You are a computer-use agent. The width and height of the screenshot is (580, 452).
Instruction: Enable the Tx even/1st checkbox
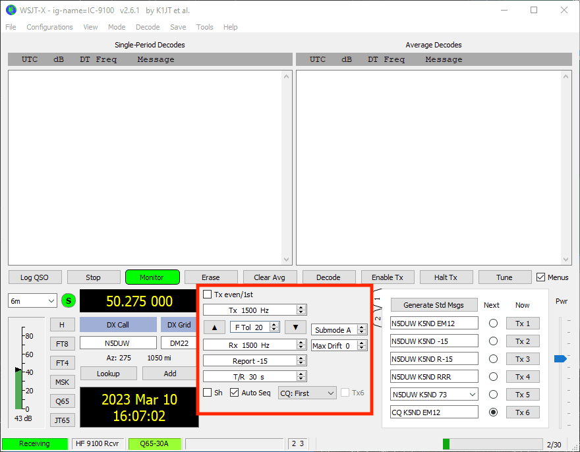[x=208, y=295]
